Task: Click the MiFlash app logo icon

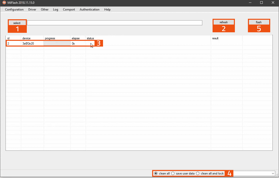Action: pos(4,3)
